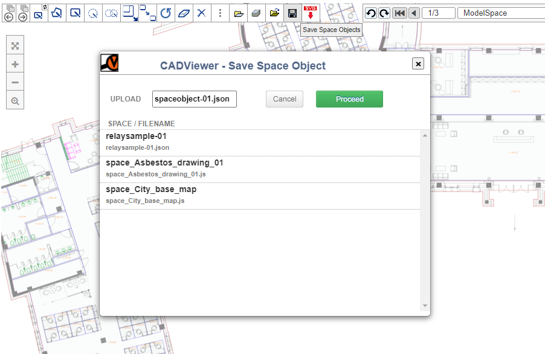The image size is (545, 354).
Task: Select the space rectangle tool with refresh badge
Action: coord(39,13)
